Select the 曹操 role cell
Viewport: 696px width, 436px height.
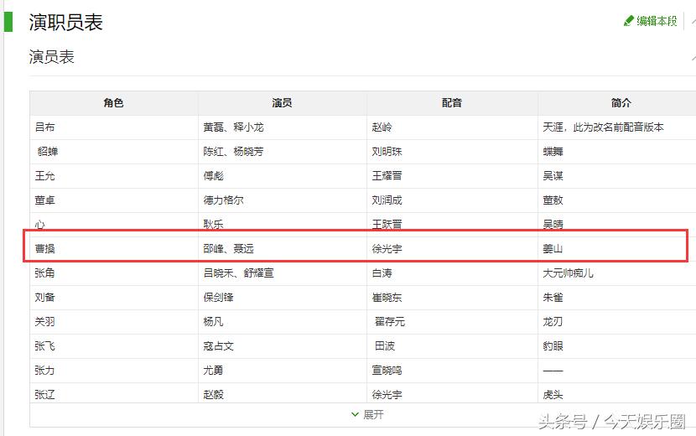point(114,249)
